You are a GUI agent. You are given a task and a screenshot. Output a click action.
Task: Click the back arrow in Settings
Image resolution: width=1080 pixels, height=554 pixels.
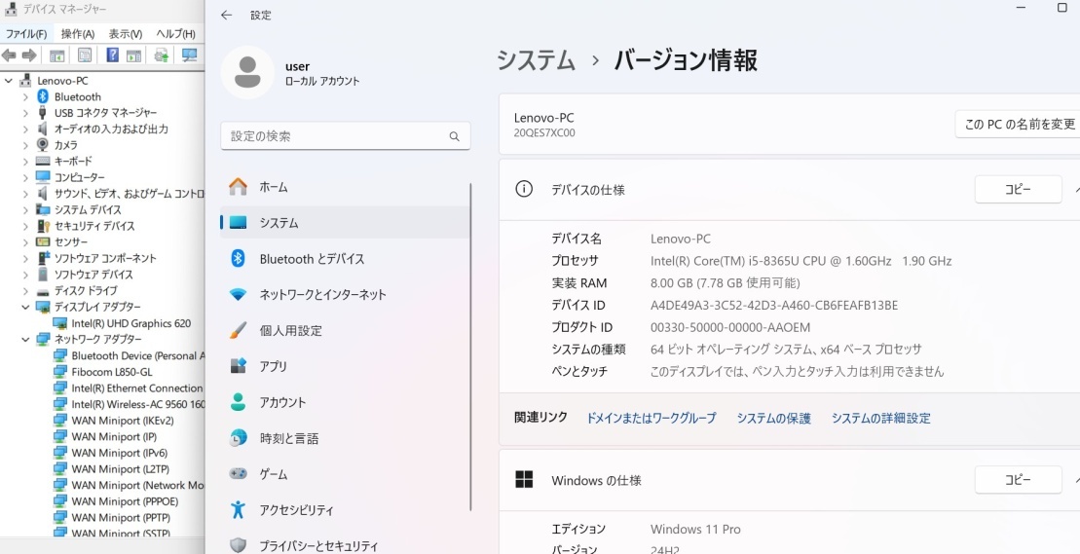point(227,16)
